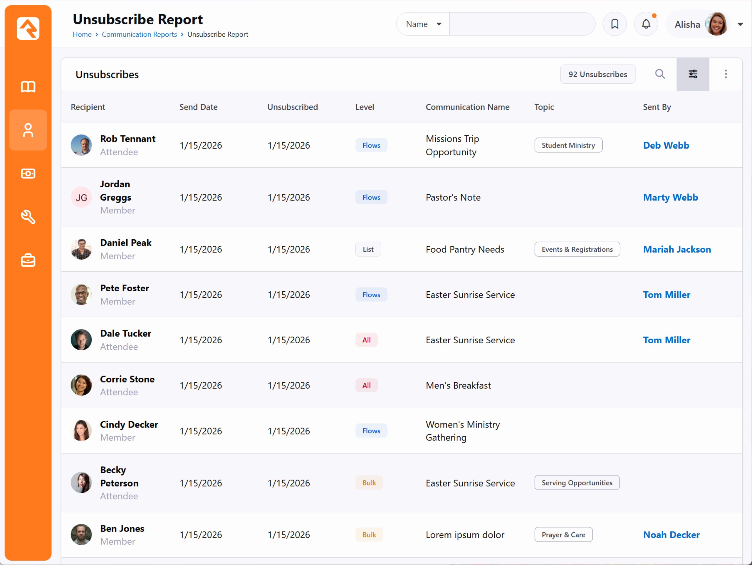
Task: Click the Student Ministry topic tag
Action: tap(568, 145)
